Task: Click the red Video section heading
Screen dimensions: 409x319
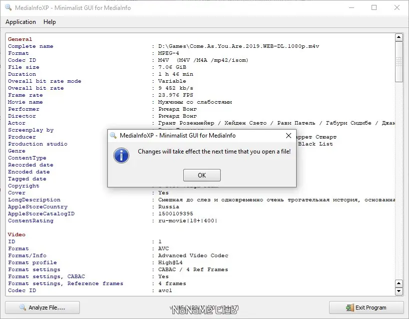Action: (x=16, y=235)
